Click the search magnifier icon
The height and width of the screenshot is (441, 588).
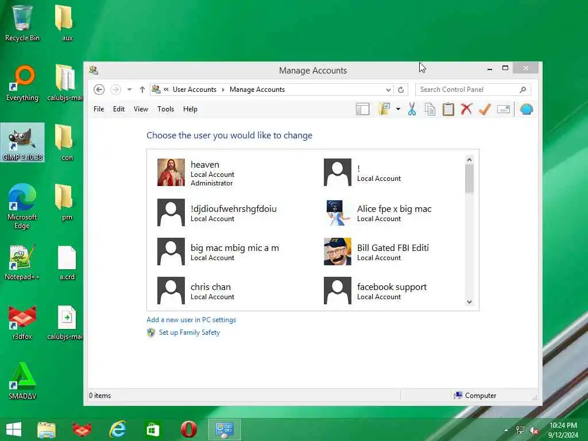tap(523, 90)
